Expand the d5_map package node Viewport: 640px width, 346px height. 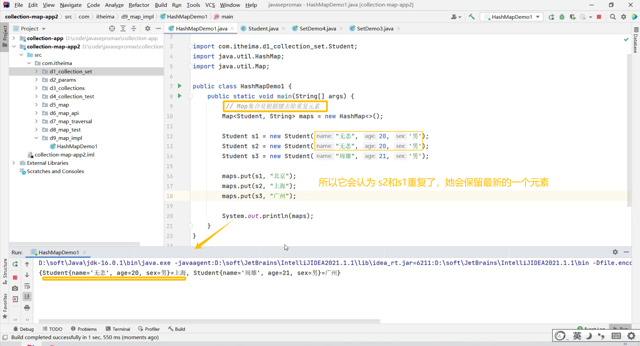click(x=36, y=105)
